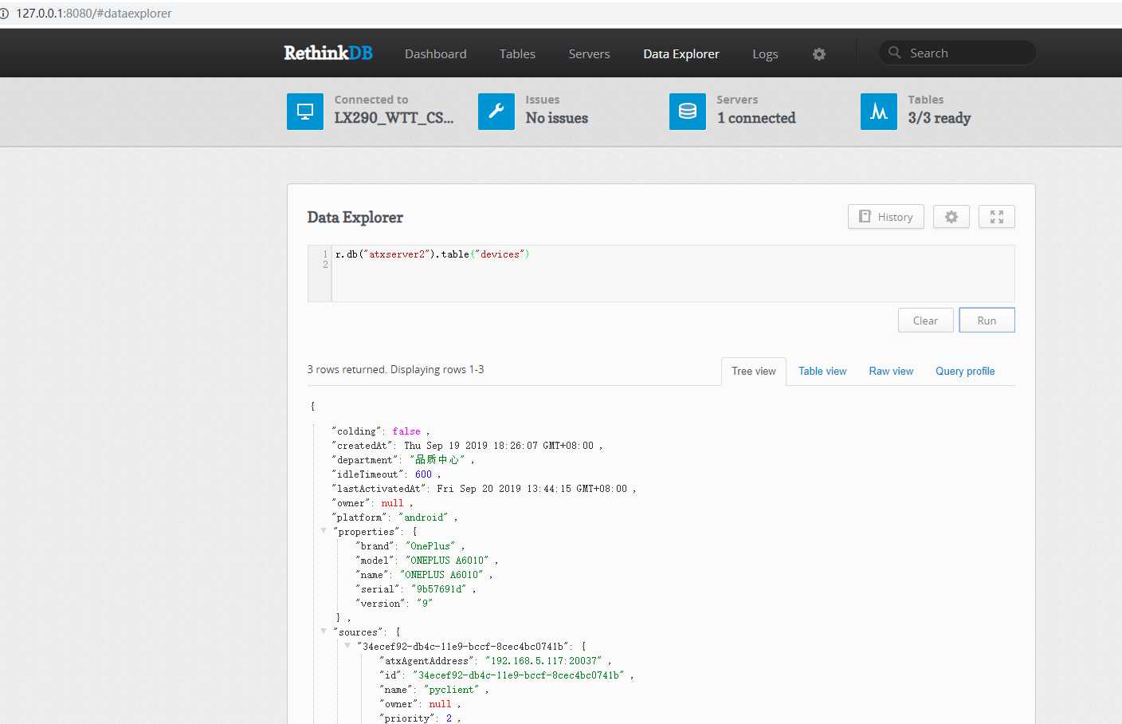Click the Servers database icon
Image resolution: width=1122 pixels, height=724 pixels.
coord(688,112)
